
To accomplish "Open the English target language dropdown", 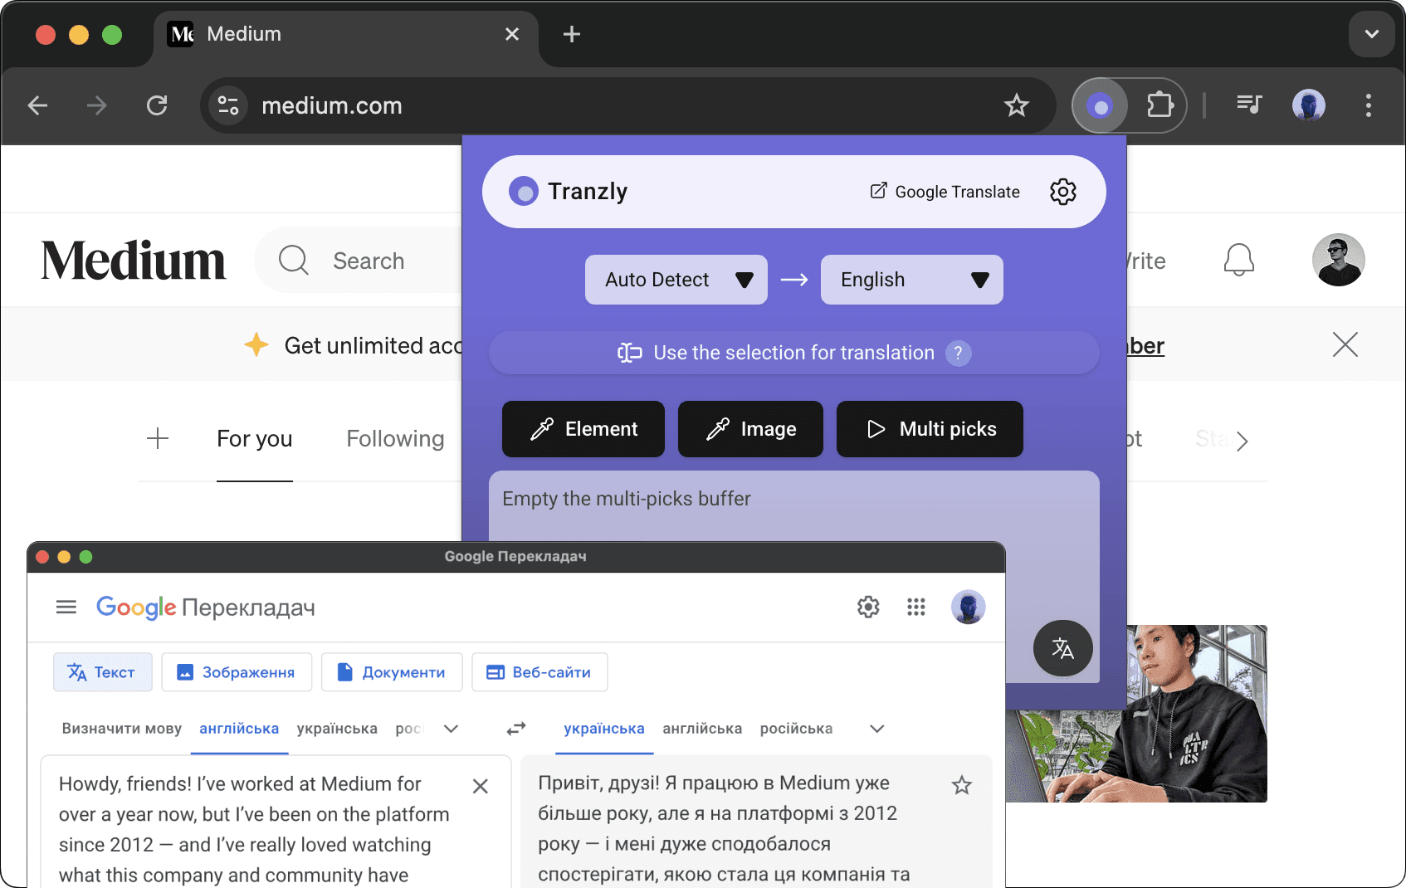I will click(911, 280).
